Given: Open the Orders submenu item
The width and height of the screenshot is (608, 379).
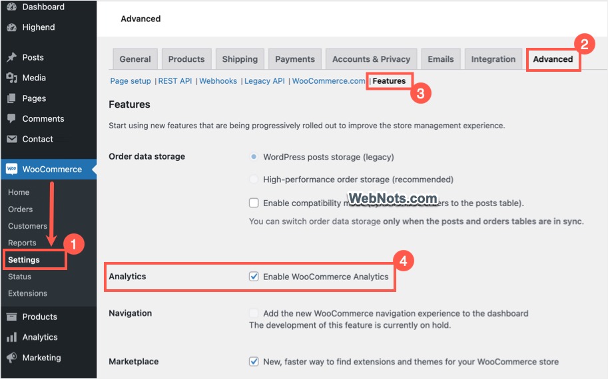Looking at the screenshot, I should 20,209.
